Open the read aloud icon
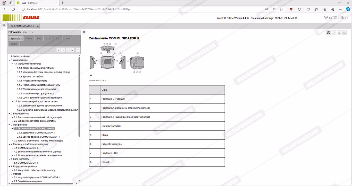This screenshot has width=352, height=186. [274, 9]
